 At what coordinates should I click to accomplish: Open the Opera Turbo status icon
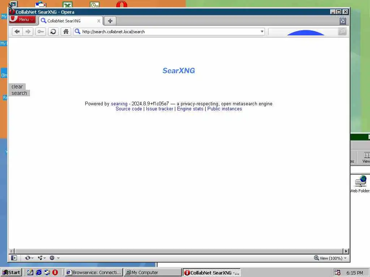[x=52, y=258]
